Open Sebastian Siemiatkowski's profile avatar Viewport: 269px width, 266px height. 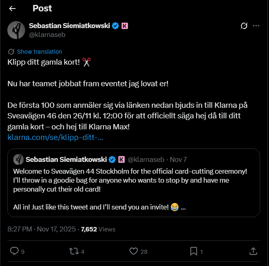[x=17, y=30]
